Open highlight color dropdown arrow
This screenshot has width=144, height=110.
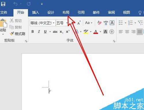point(91,32)
